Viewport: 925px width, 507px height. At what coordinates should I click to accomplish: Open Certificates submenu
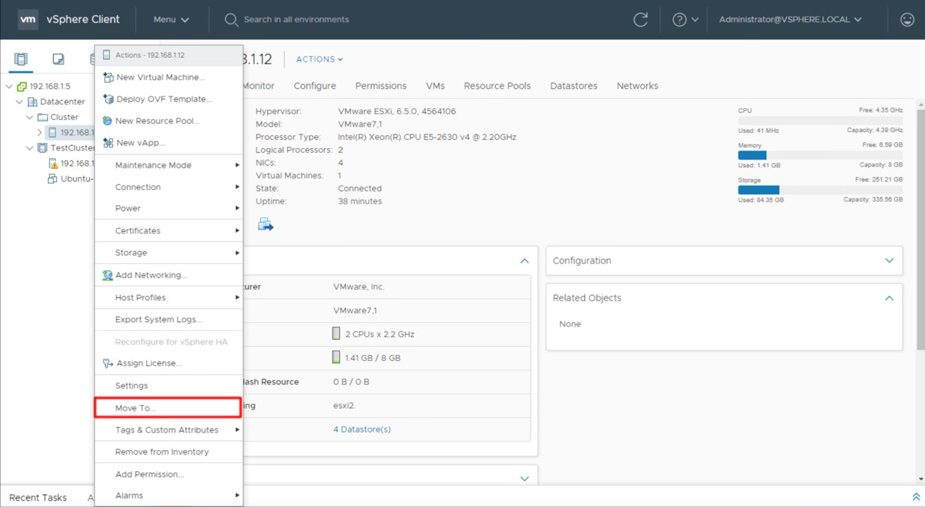tap(169, 230)
